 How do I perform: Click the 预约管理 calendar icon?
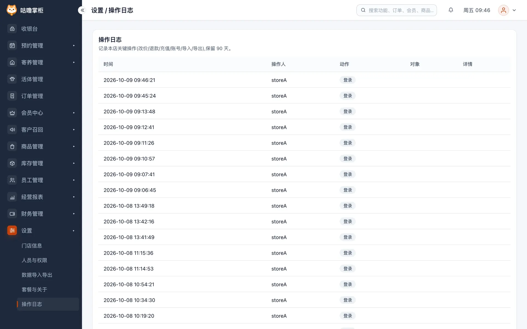[12, 46]
